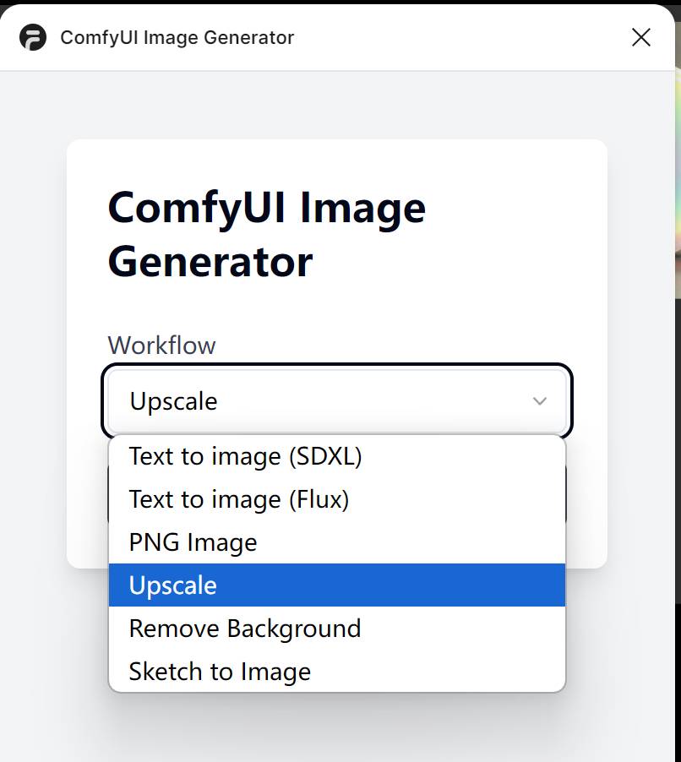Choose PNG Image from workflow list

pyautogui.click(x=192, y=542)
